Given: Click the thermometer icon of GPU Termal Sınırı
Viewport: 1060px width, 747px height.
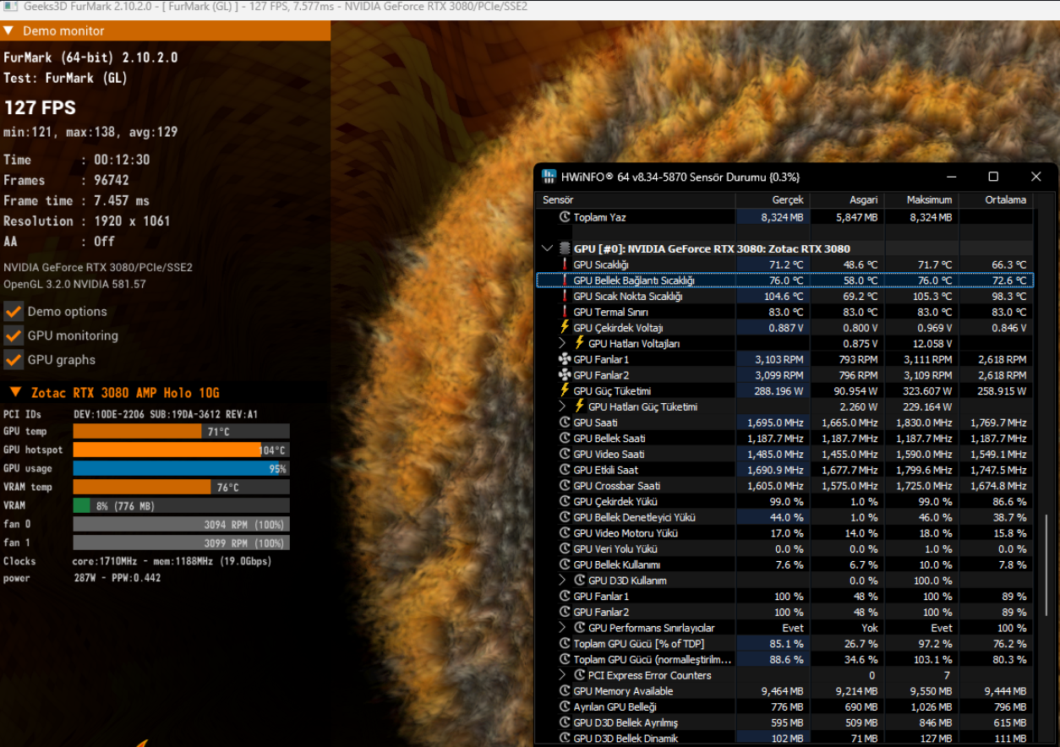Looking at the screenshot, I should click(565, 312).
